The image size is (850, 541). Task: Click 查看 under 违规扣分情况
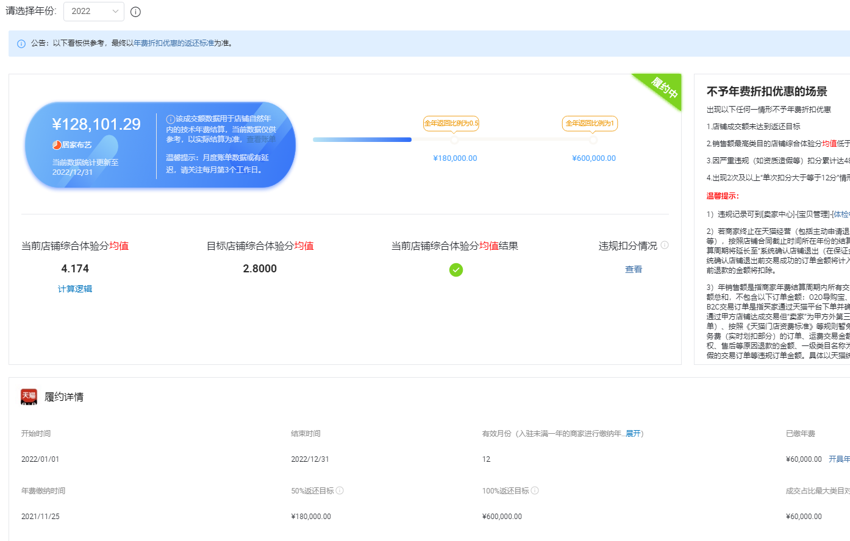pyautogui.click(x=634, y=269)
